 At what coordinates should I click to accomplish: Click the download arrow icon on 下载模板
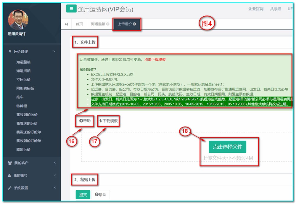100,120
